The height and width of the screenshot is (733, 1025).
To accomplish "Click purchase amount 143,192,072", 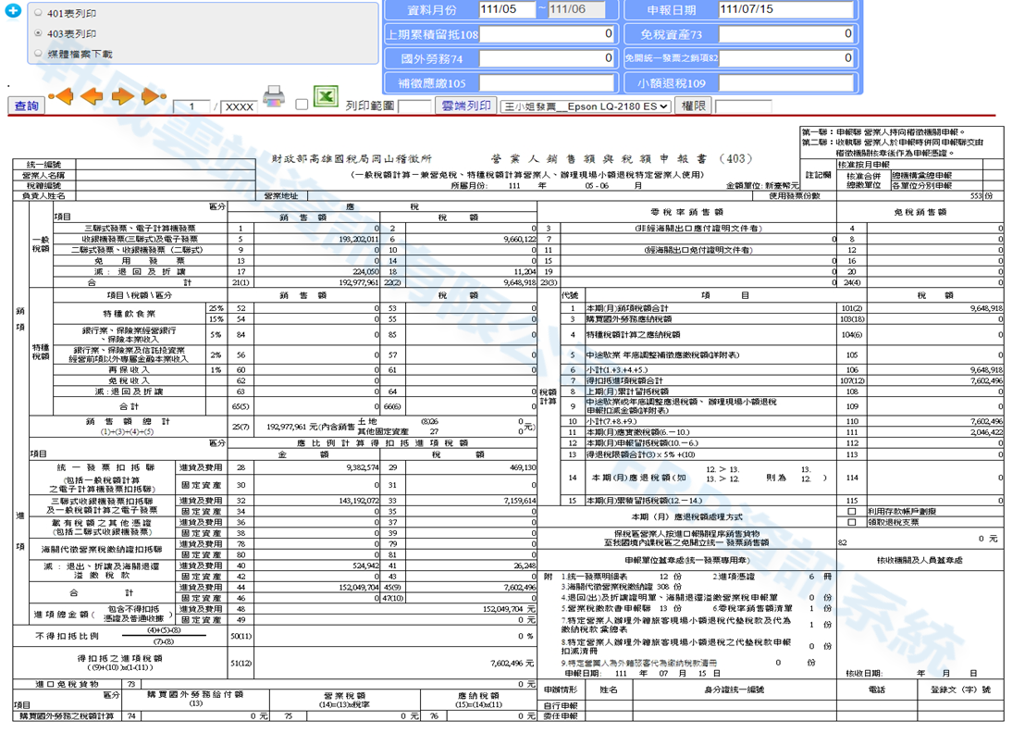I will [358, 500].
